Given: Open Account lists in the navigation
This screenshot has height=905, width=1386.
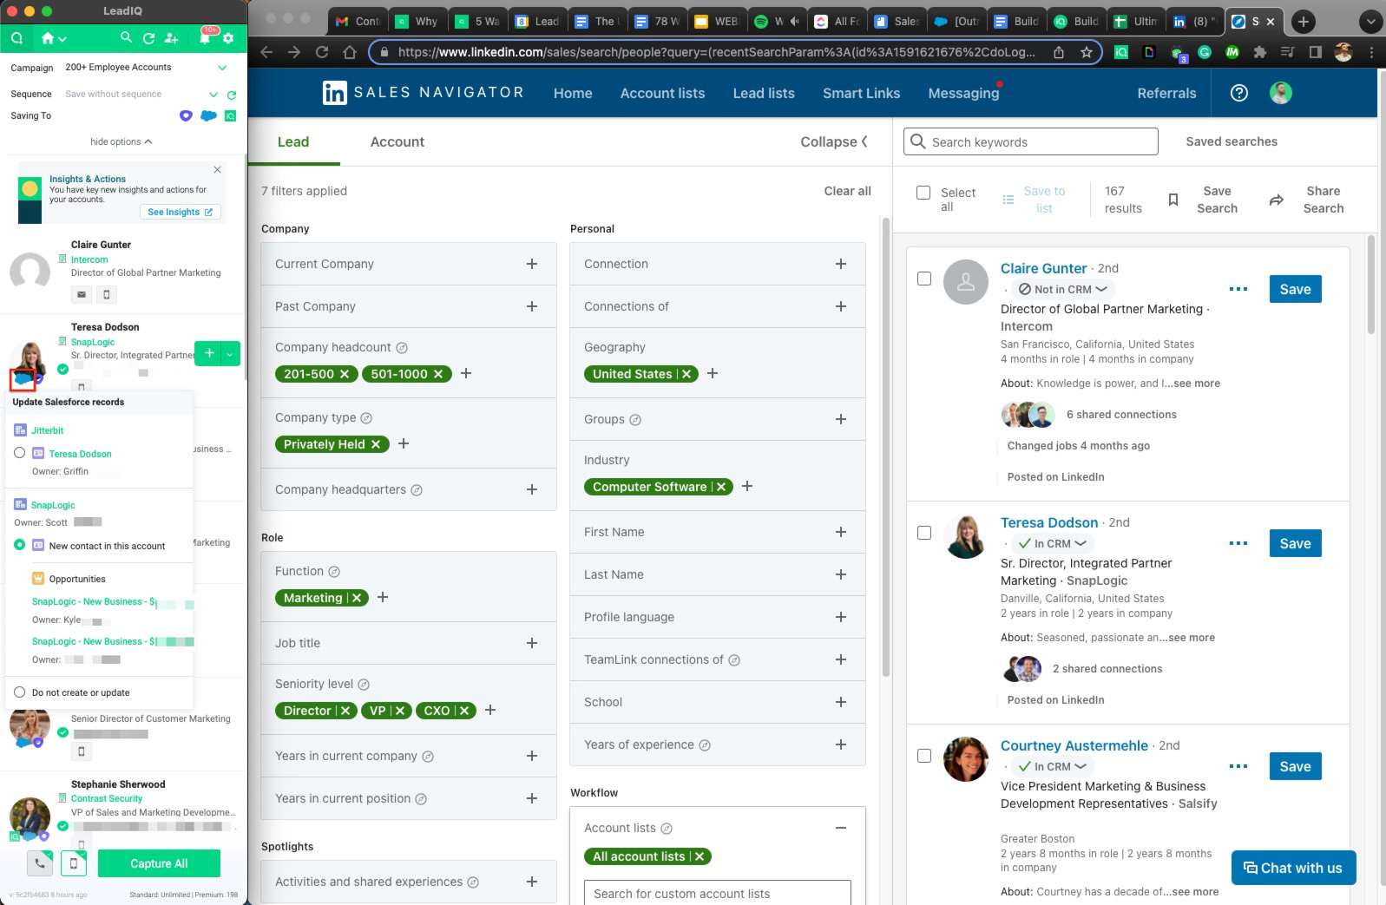Looking at the screenshot, I should [662, 93].
